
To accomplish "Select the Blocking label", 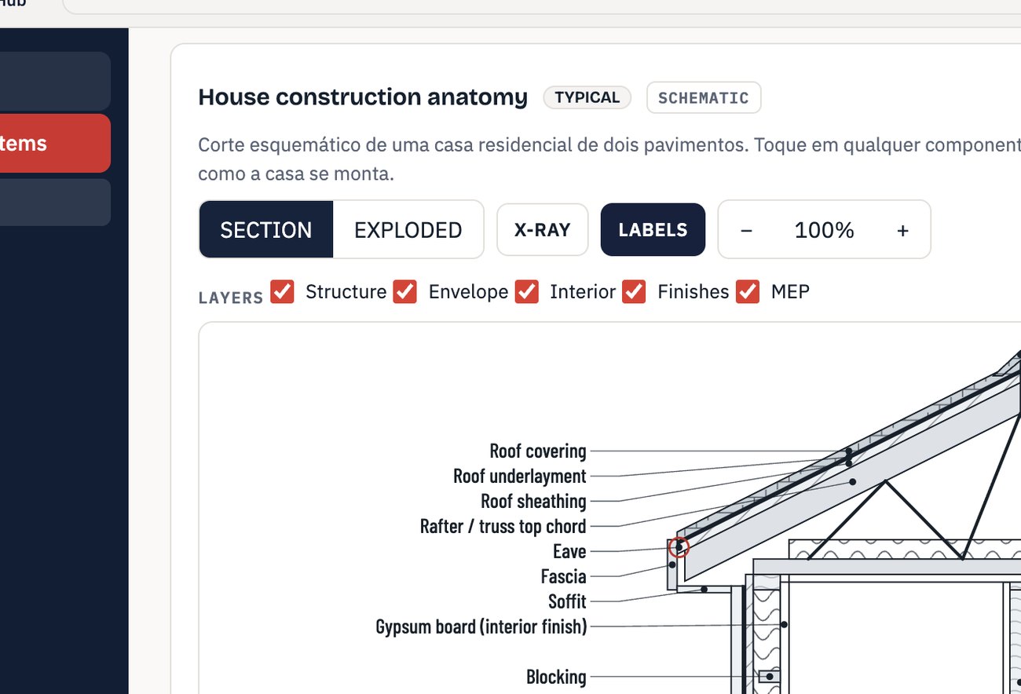I will point(556,677).
